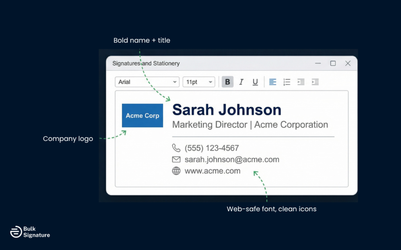Viewport: 401px width, 250px height.
Task: Click the globe icon beside www.acme.com
Action: (176, 171)
